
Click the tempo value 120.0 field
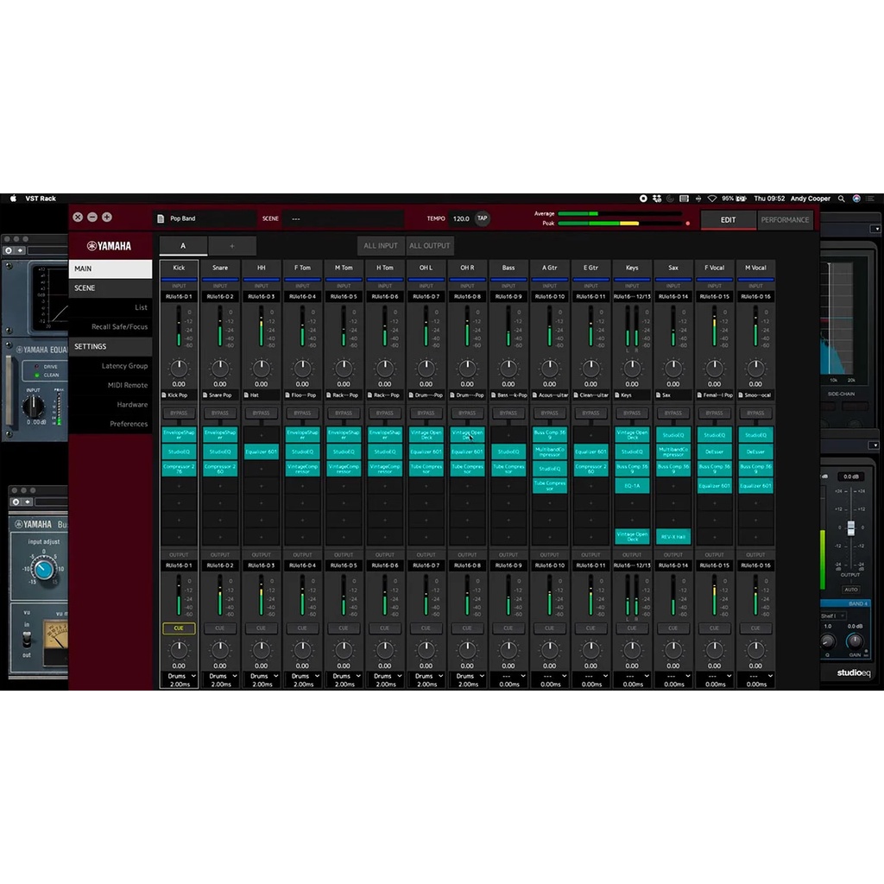click(461, 218)
